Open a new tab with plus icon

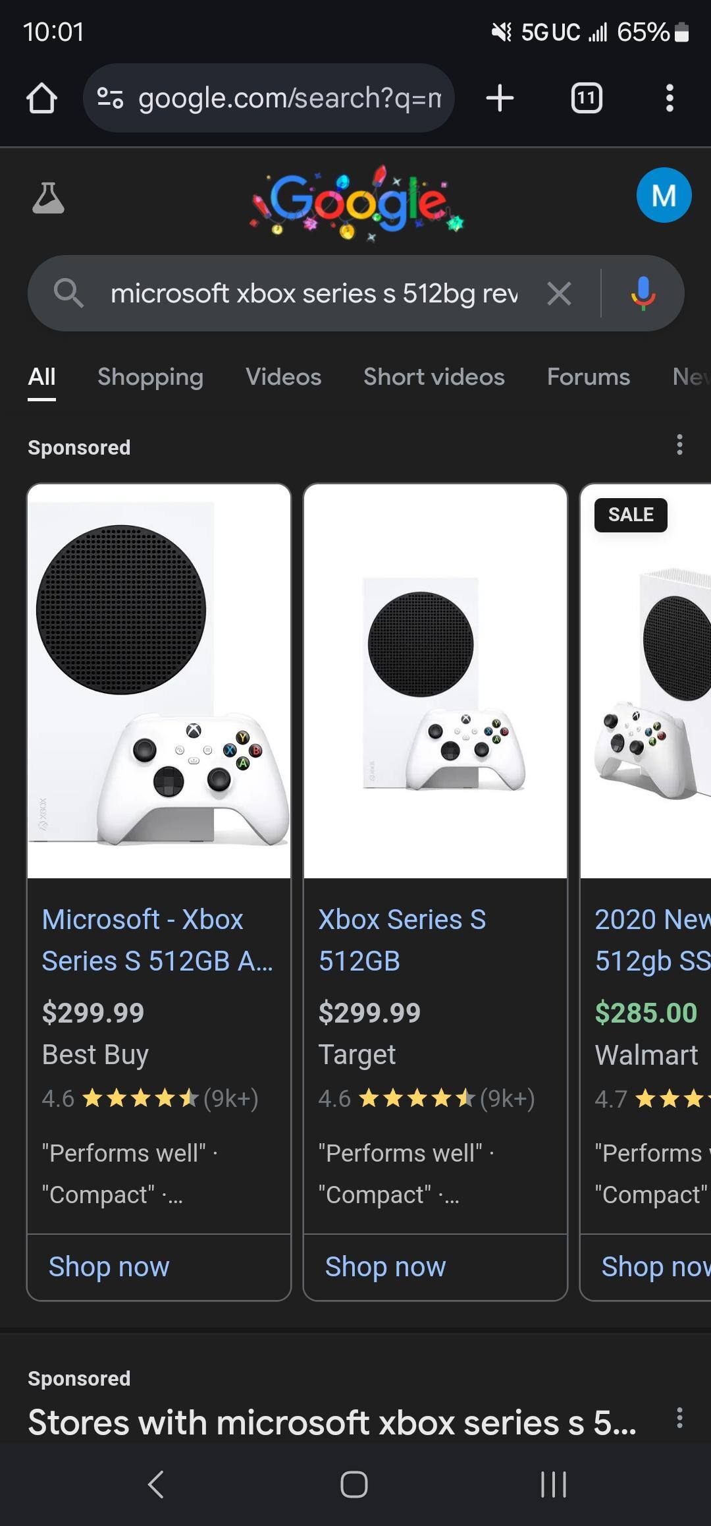pos(500,98)
